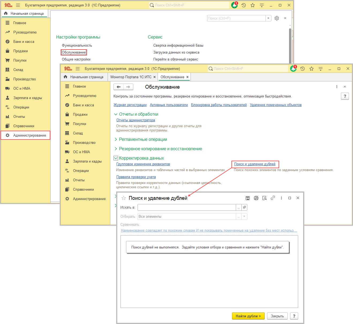Open Поиск и удаление дублей link
353x324 pixels.
click(255, 164)
